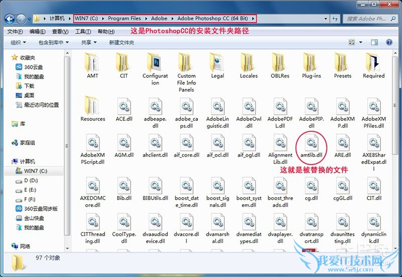Open the AMT folder
This screenshot has width=402, height=277.
92,66
